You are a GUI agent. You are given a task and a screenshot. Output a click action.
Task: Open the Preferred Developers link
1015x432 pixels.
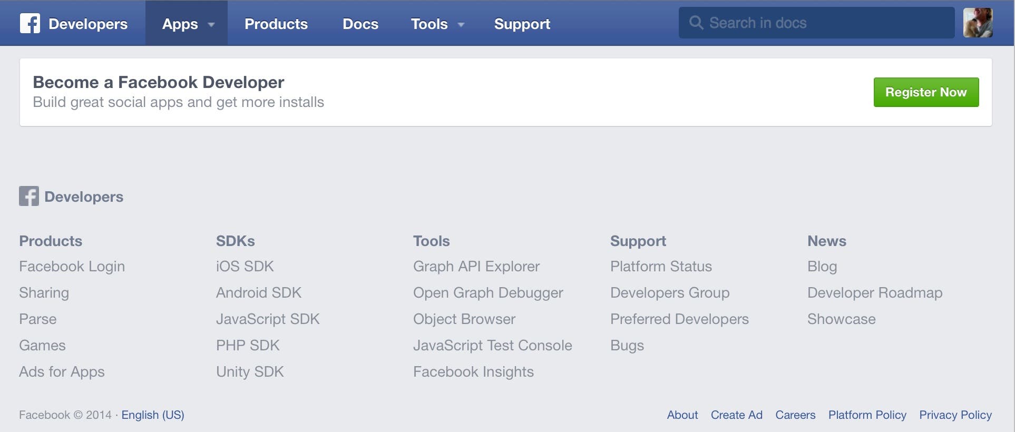pyautogui.click(x=680, y=319)
